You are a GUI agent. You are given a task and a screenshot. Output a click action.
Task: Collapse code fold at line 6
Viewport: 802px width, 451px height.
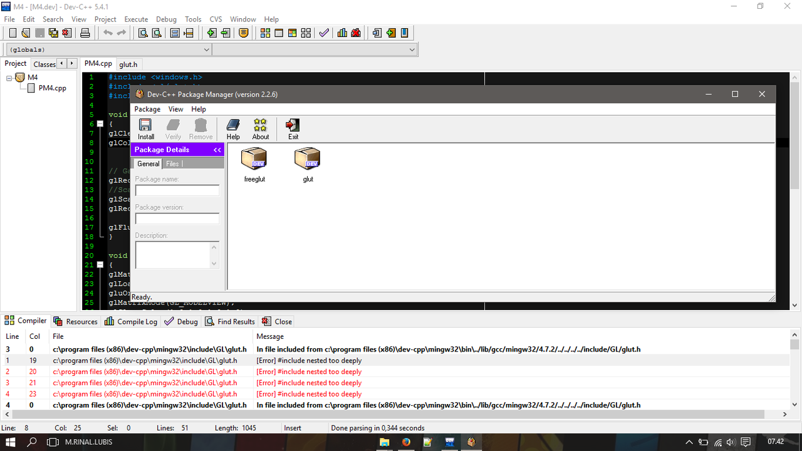tap(100, 124)
